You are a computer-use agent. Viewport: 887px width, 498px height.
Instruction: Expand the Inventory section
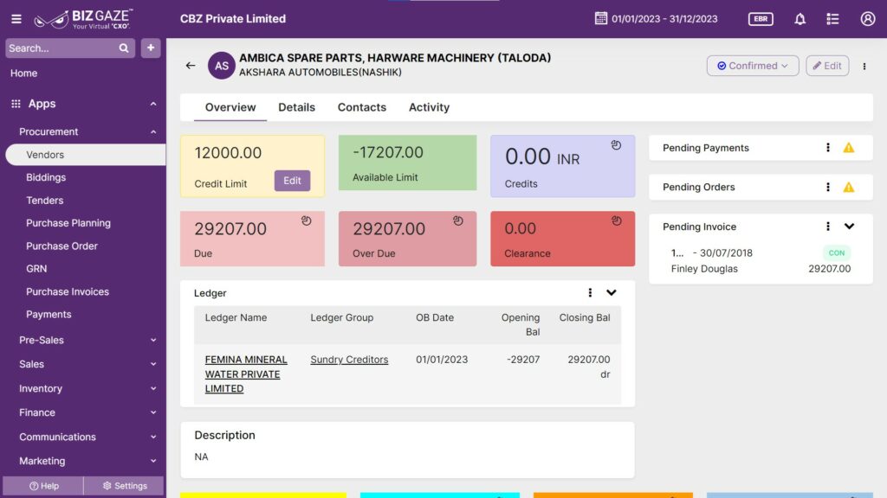click(153, 388)
